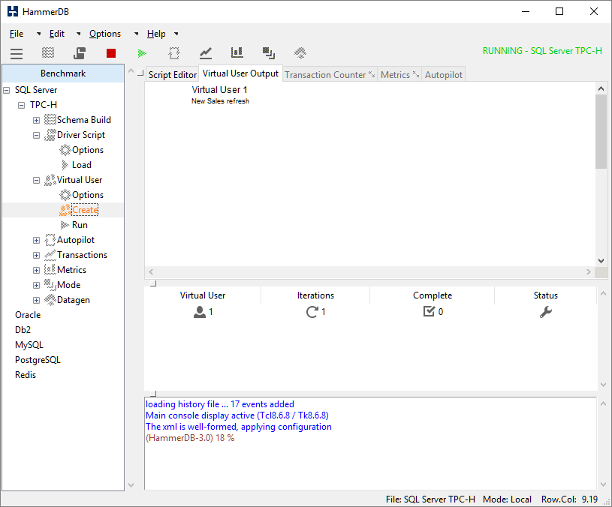
Task: Expand the Transactions tree node
Action: point(36,255)
